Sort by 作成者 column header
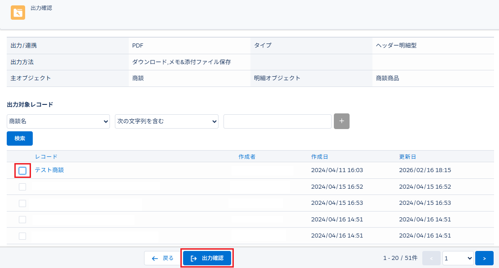This screenshot has height=268, width=499. coord(247,156)
